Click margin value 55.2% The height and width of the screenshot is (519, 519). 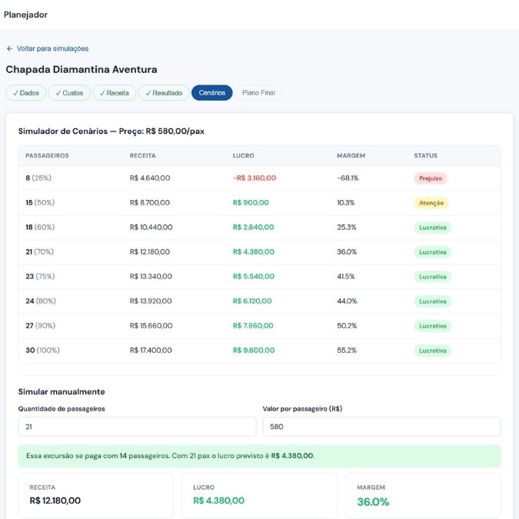pos(347,350)
